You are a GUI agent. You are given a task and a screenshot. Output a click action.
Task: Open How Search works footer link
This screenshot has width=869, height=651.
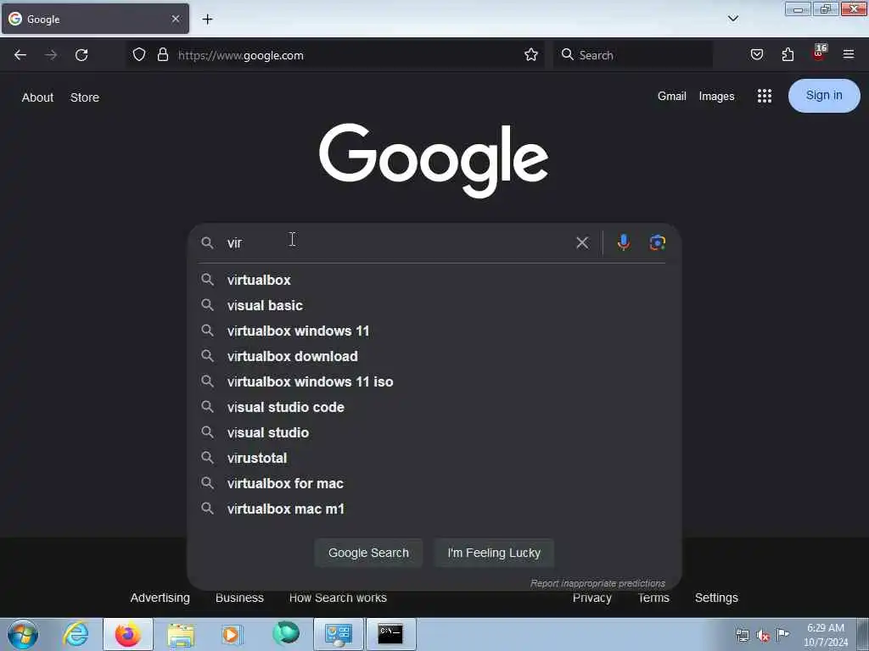(338, 598)
